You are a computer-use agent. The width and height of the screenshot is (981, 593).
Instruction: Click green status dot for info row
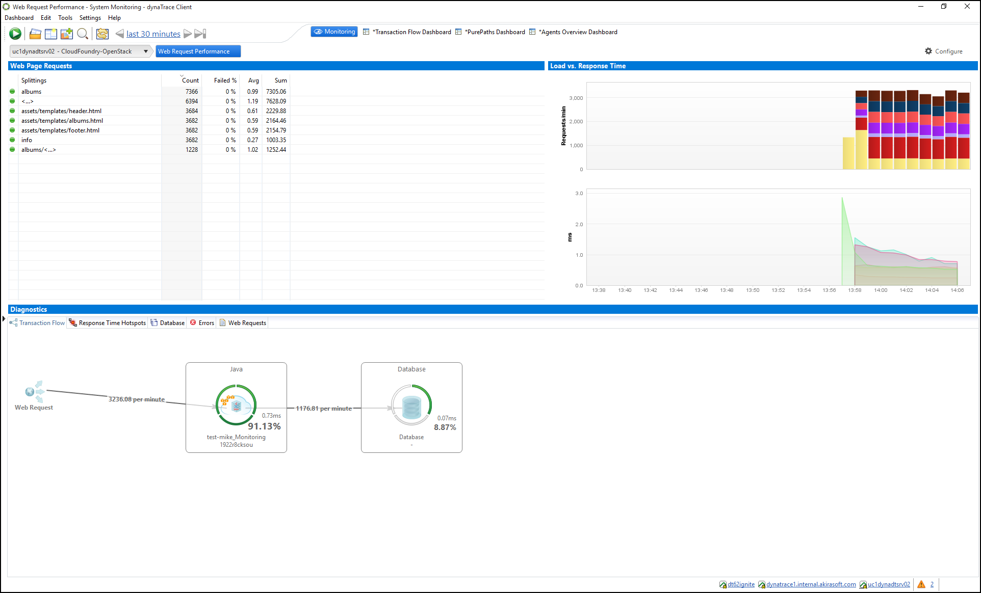[x=12, y=140]
